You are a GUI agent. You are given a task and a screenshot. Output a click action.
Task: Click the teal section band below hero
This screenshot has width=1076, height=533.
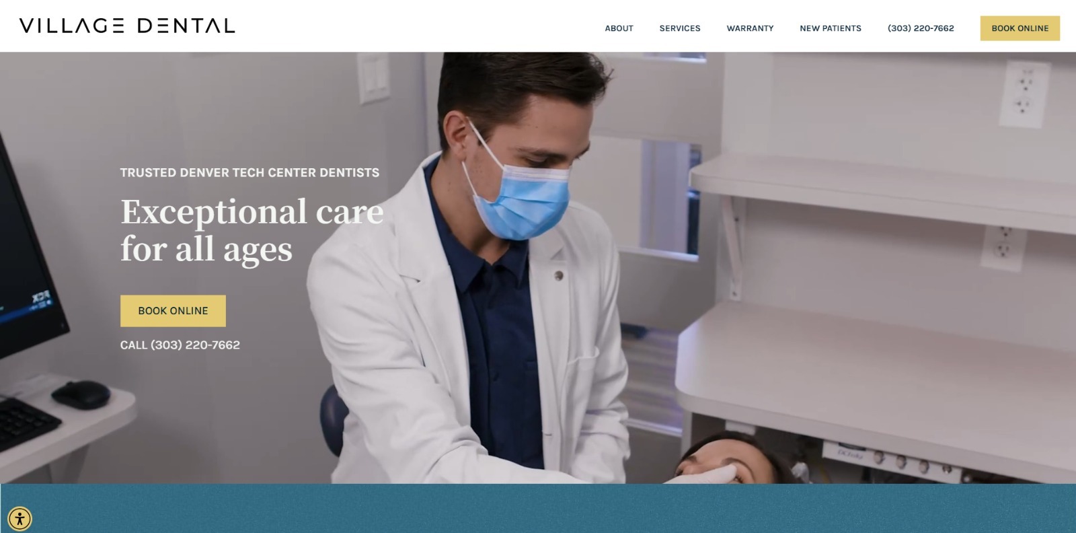(x=538, y=508)
